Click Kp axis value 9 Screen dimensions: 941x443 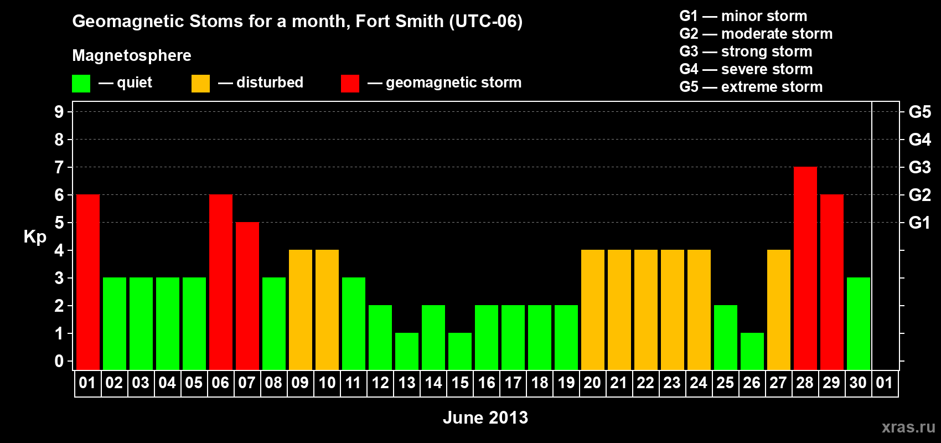[59, 112]
